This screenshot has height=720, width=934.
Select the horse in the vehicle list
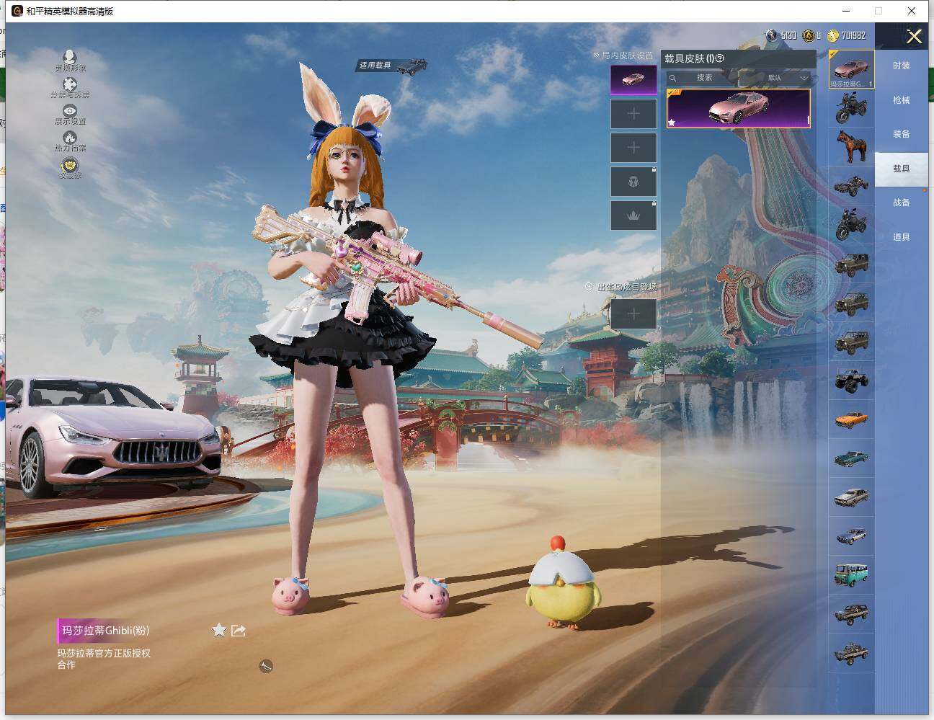point(851,147)
